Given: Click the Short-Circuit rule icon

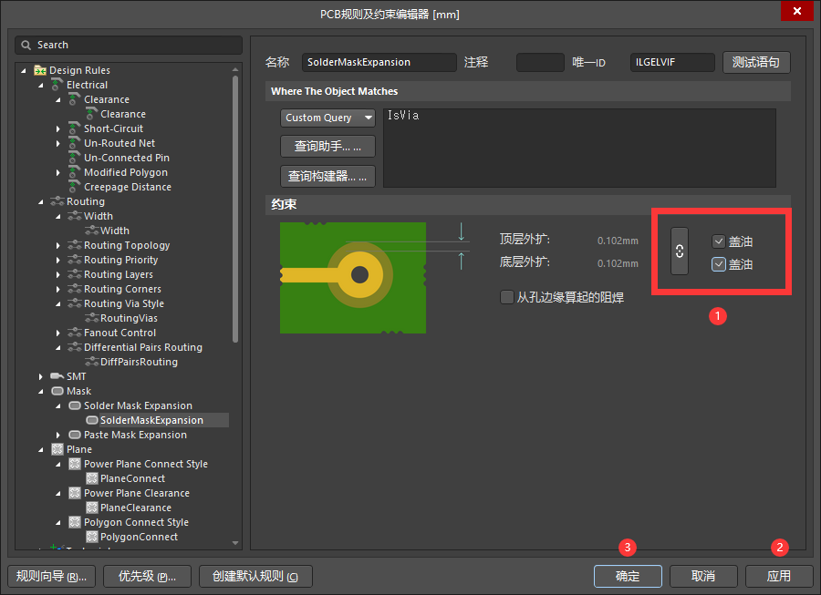Looking at the screenshot, I should tap(75, 128).
